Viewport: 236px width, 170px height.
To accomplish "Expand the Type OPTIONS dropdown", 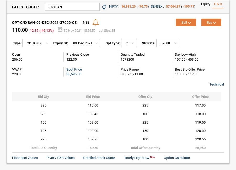I will tap(37, 43).
